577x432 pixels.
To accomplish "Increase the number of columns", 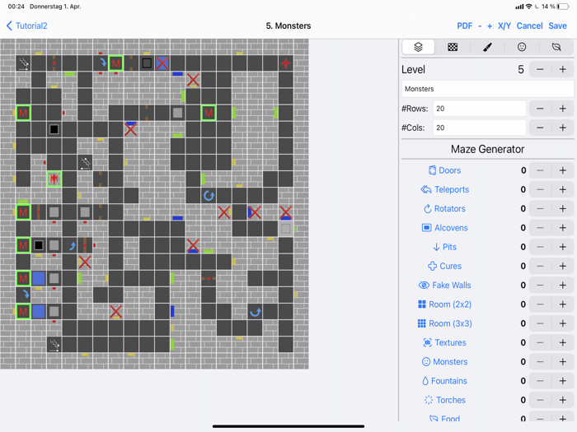I will coord(563,128).
